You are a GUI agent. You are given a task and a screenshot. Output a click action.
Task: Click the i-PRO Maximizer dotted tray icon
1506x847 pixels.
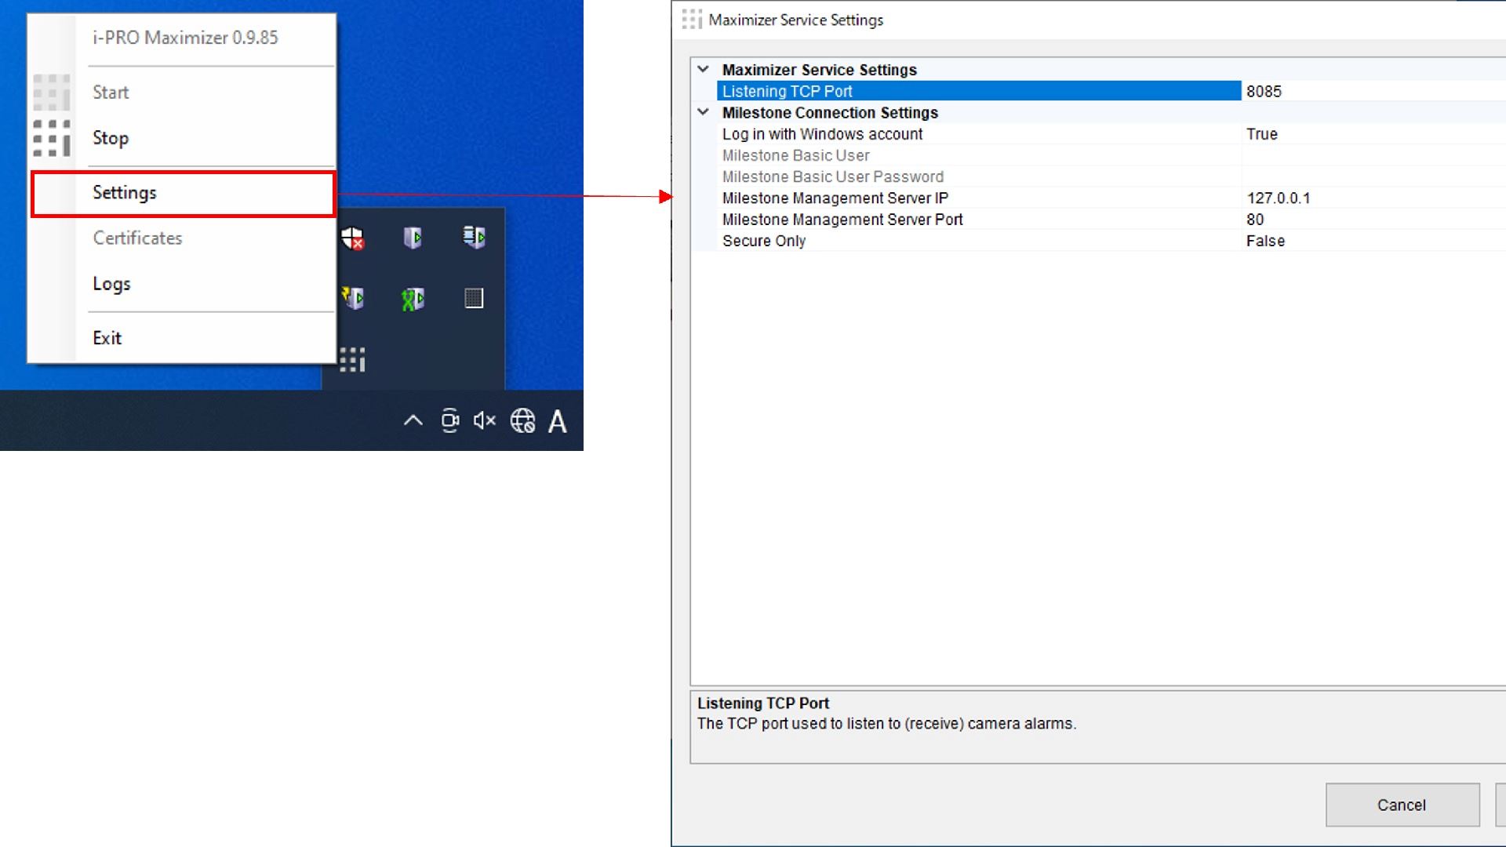pyautogui.click(x=353, y=359)
